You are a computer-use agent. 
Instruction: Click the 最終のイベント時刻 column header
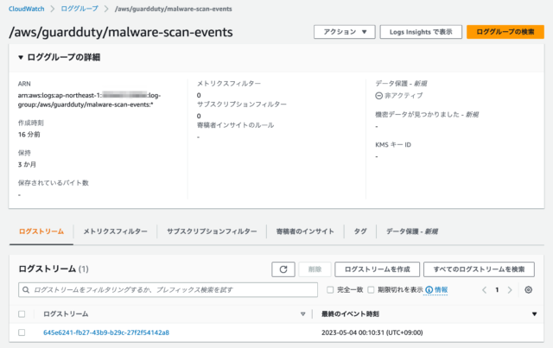[x=350, y=313]
